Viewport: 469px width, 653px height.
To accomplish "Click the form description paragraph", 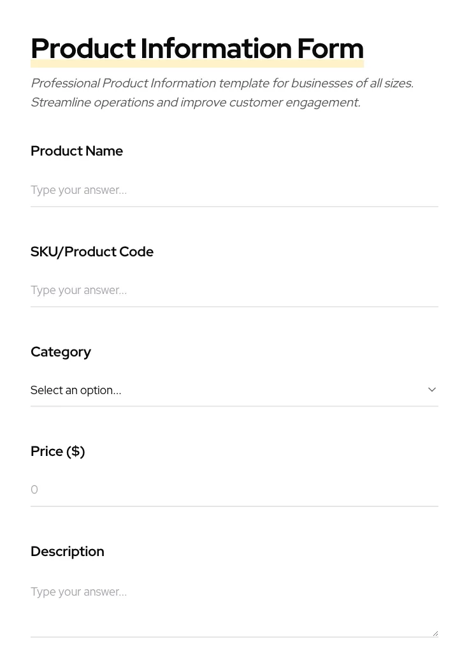I will 222,92.
